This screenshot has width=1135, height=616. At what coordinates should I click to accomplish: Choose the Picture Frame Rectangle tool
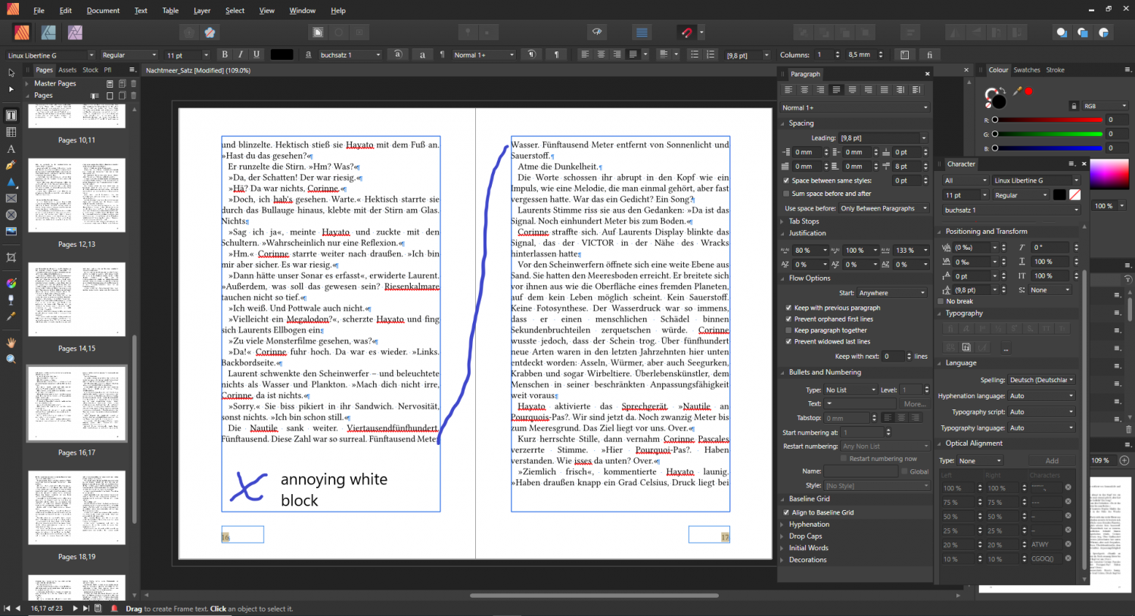pyautogui.click(x=11, y=198)
